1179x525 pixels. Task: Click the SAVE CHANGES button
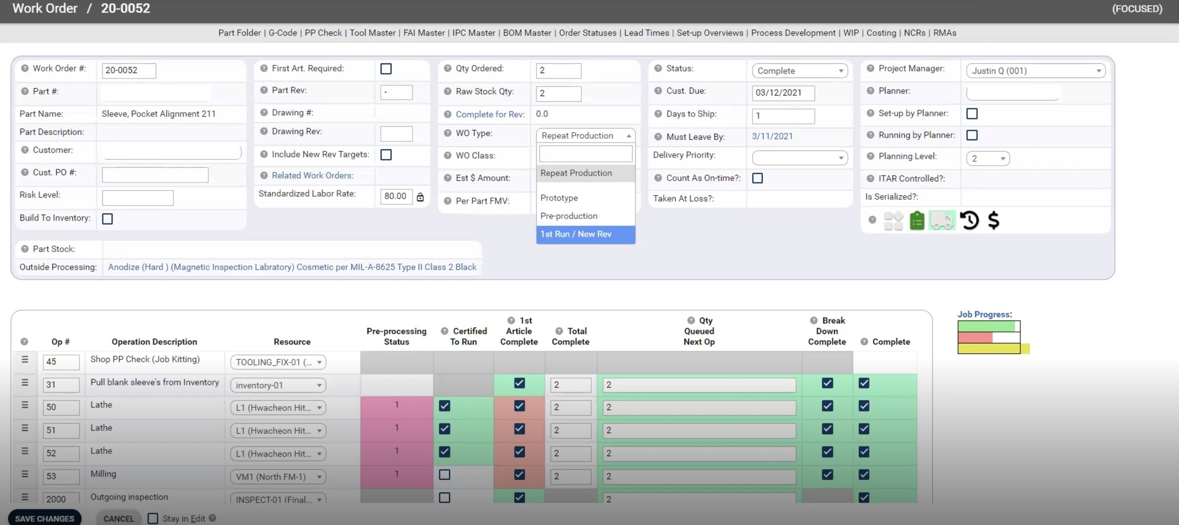pos(44,518)
